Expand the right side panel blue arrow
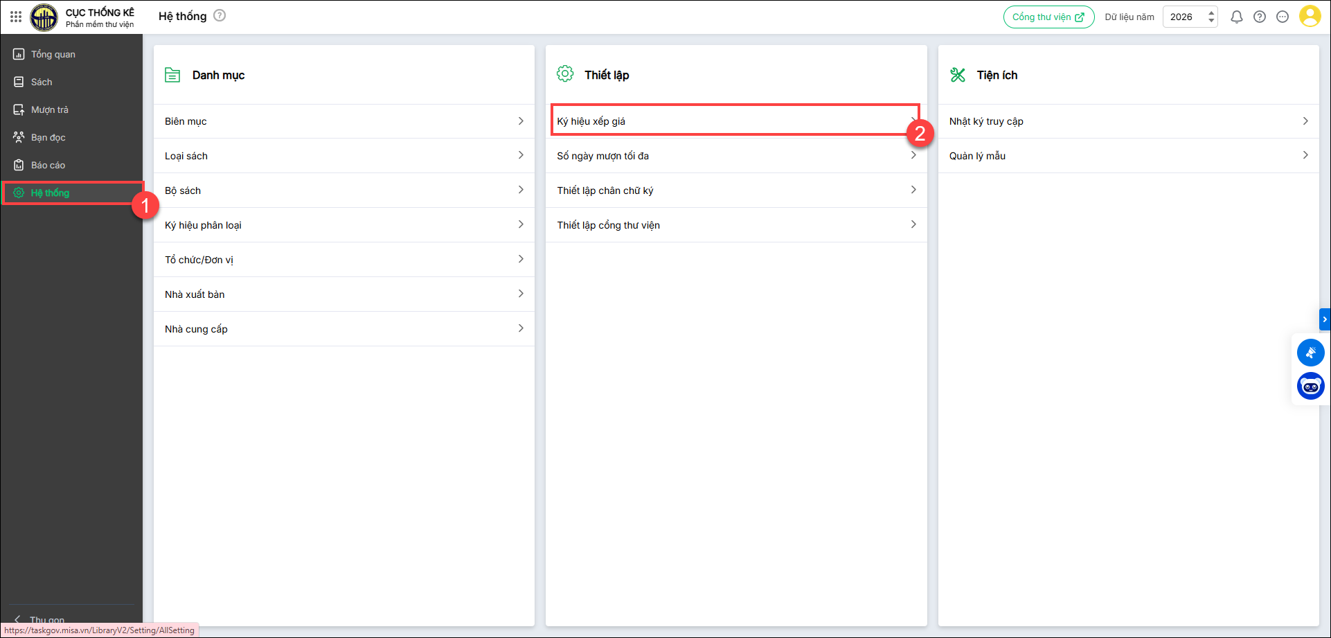Image resolution: width=1331 pixels, height=638 pixels. (x=1325, y=319)
